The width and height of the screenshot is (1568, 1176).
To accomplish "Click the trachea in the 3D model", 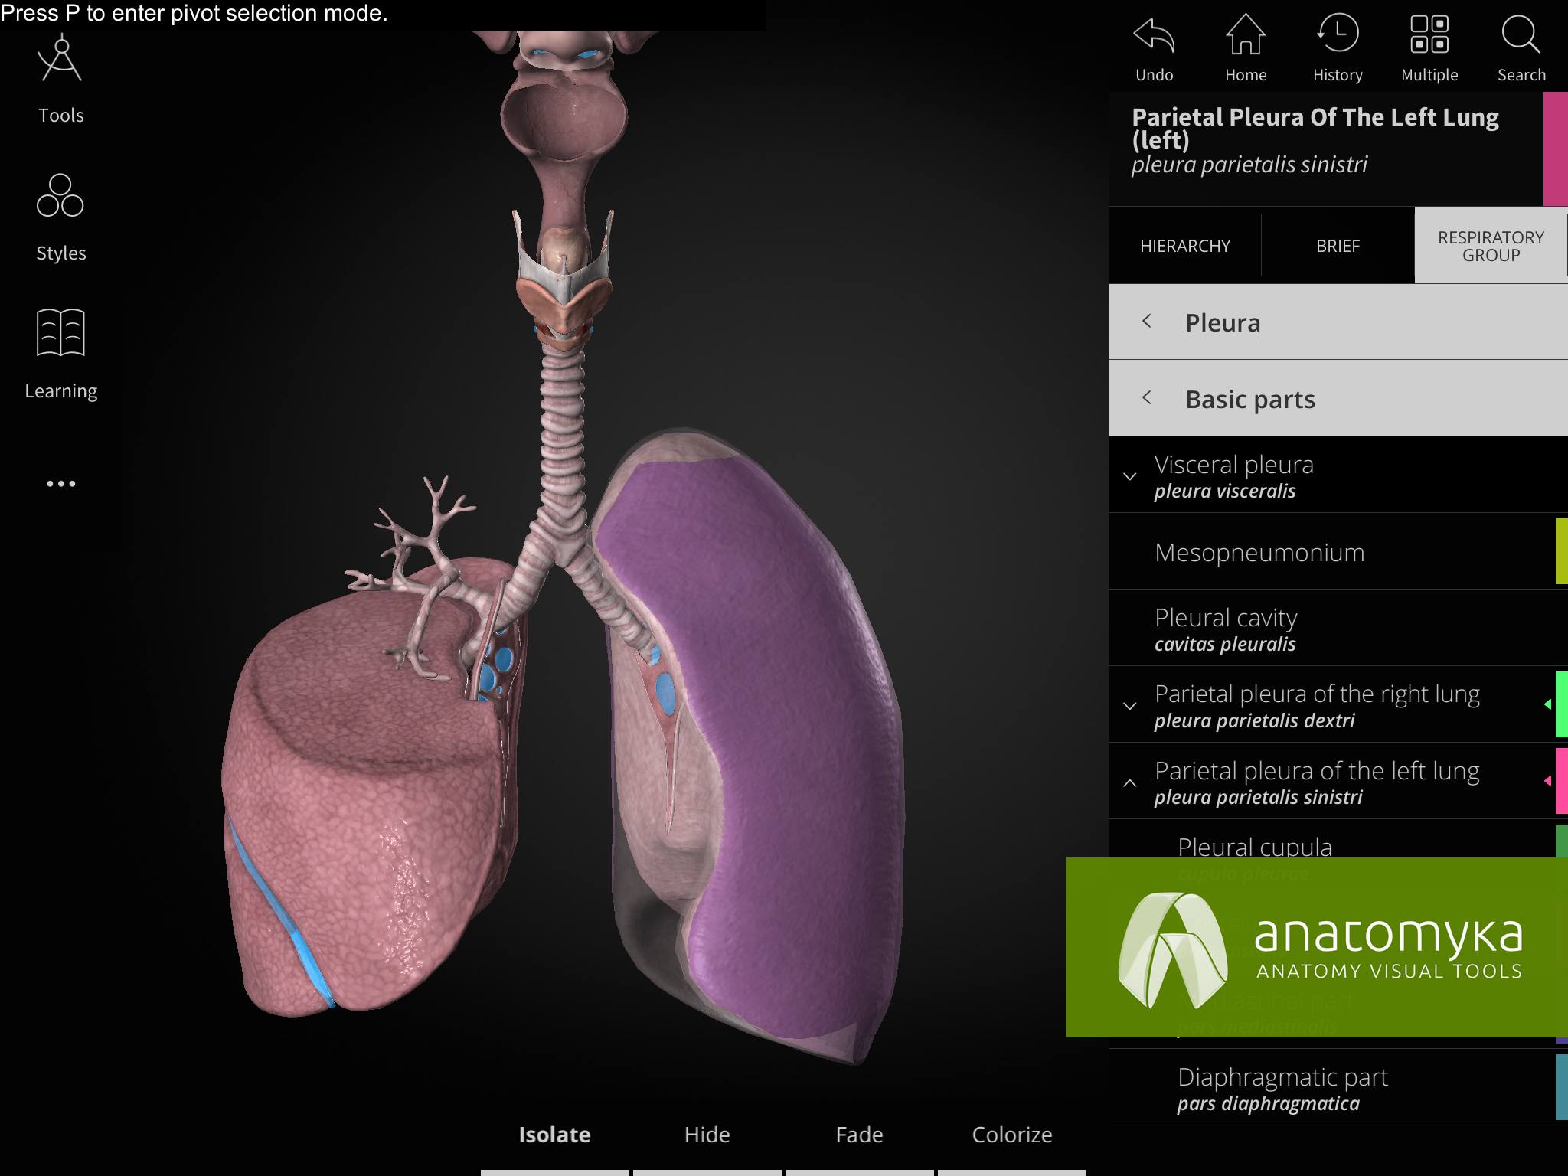I will [561, 436].
